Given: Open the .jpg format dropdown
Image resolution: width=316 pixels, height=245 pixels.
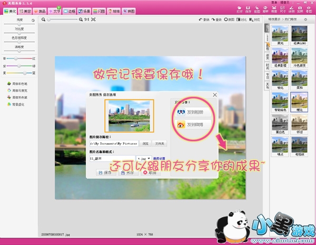Looking at the screenshot, I should coord(144,158).
